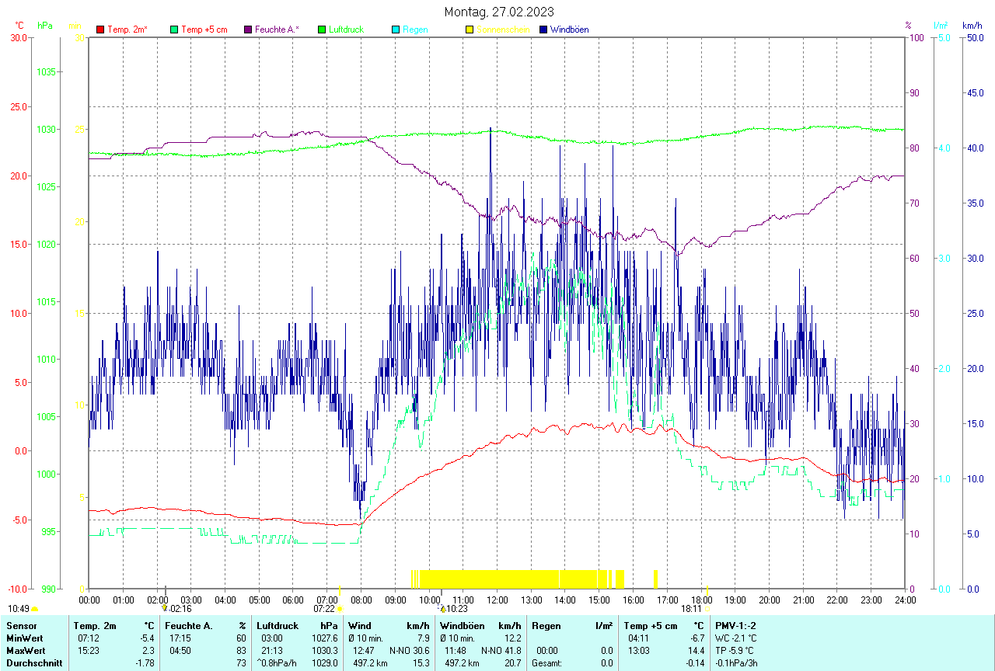The width and height of the screenshot is (995, 671).
Task: Click the Regen l/m² column header in table
Action: (572, 625)
